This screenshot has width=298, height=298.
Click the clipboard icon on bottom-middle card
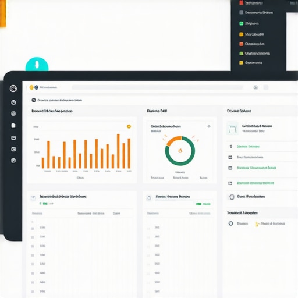coord(149,198)
